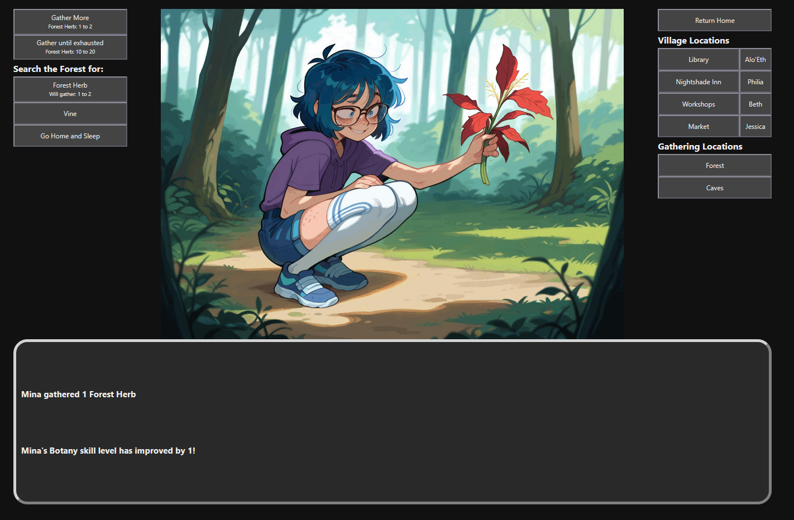The width and height of the screenshot is (794, 520).
Task: Visit Alo'Eth at the Library
Action: (755, 59)
